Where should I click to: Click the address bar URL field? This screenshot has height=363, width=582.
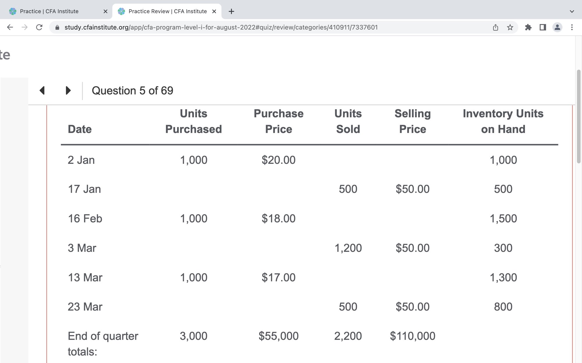click(x=221, y=27)
